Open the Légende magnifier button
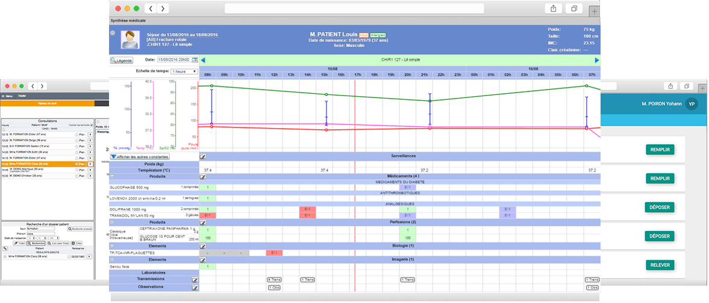The image size is (709, 303). pos(122,60)
